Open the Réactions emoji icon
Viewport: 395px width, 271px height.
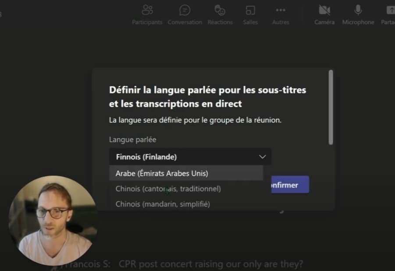pos(220,10)
